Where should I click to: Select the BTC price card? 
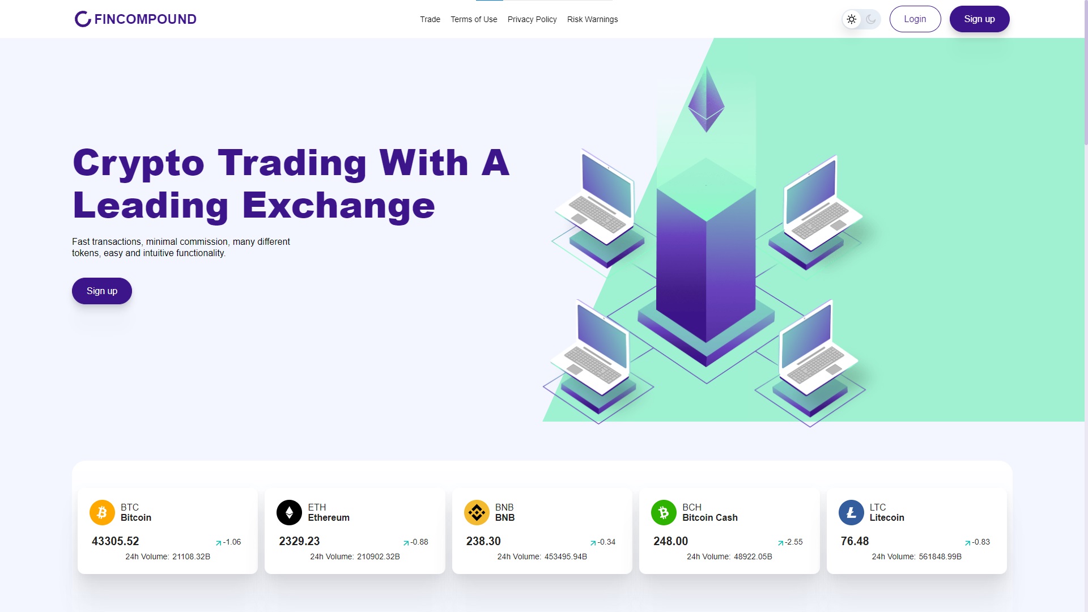tap(167, 530)
